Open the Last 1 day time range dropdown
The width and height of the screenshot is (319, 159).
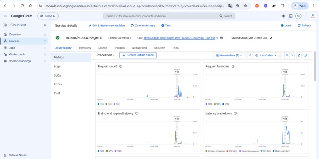[x=266, y=55]
